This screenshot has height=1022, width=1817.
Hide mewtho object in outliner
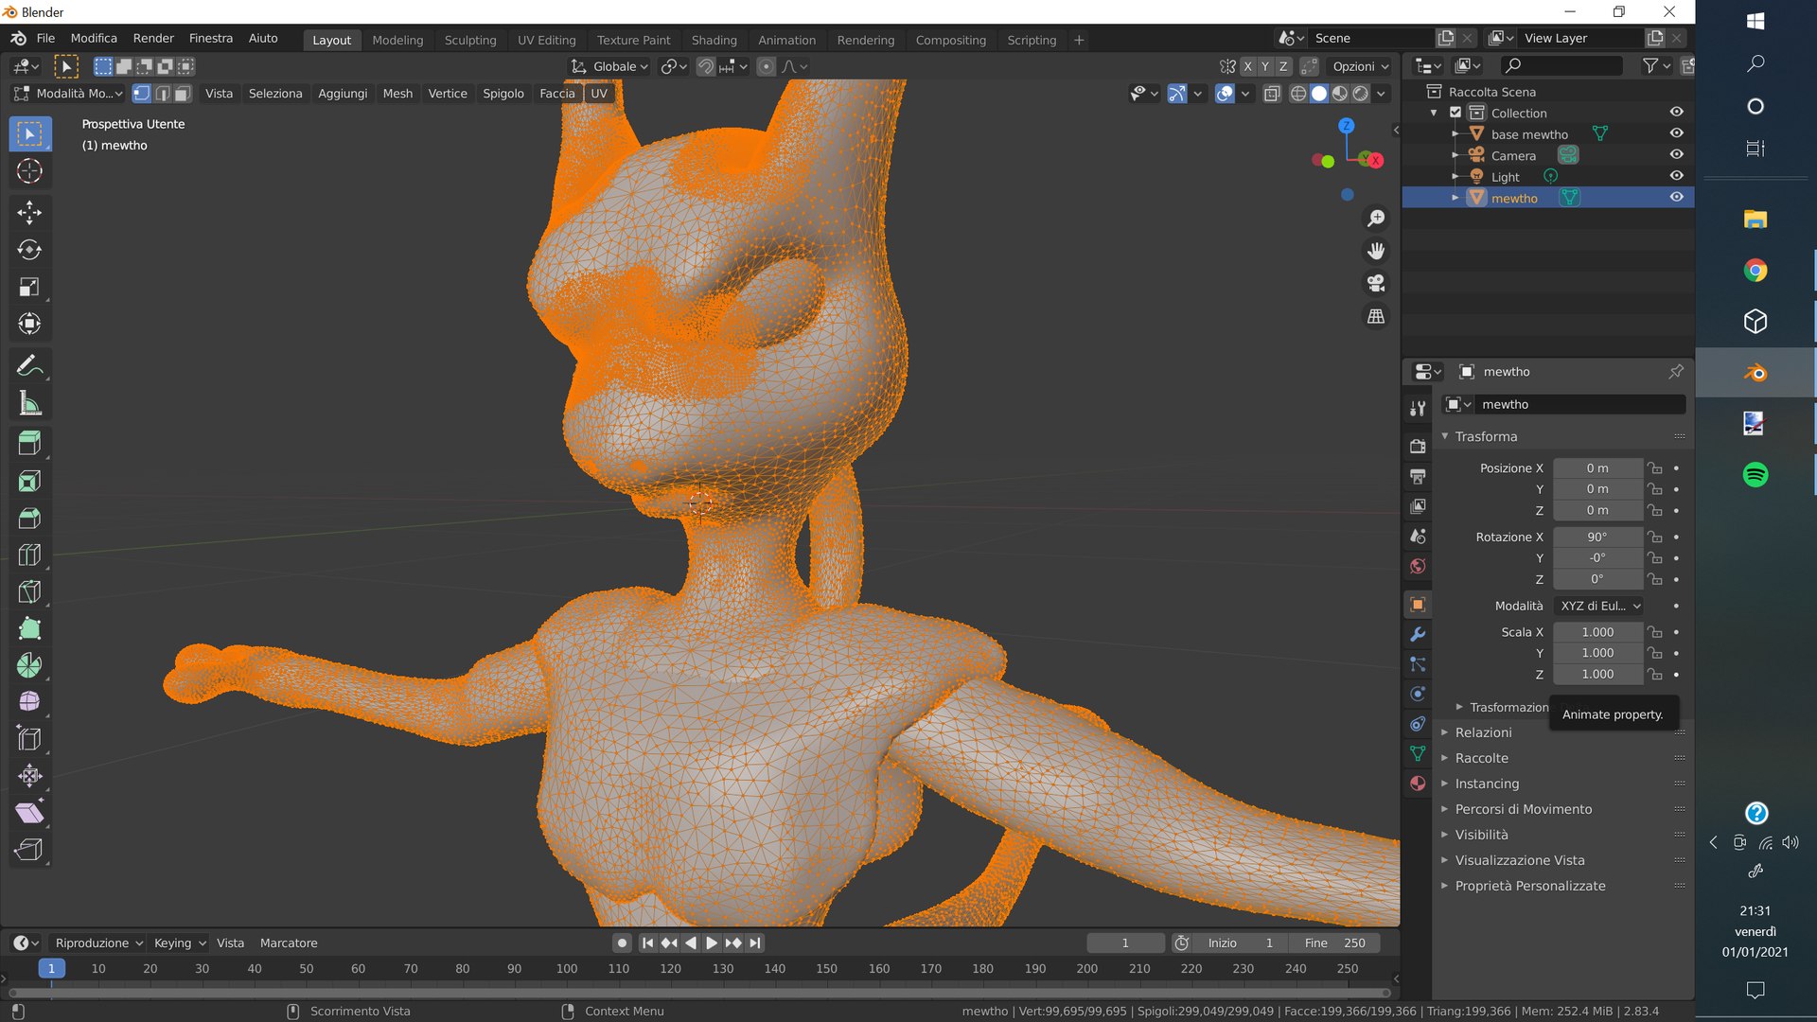(x=1676, y=198)
